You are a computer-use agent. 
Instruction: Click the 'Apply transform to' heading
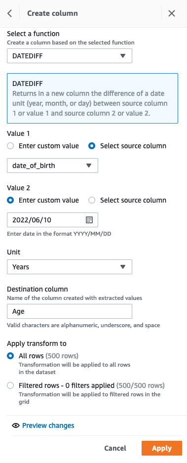click(x=37, y=343)
